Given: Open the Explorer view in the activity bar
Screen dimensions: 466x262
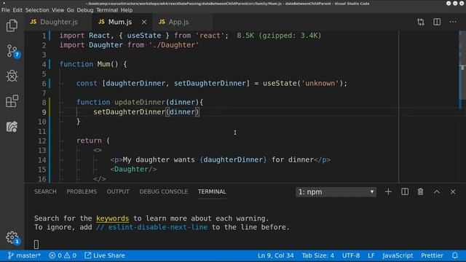Looking at the screenshot, I should (12, 25).
